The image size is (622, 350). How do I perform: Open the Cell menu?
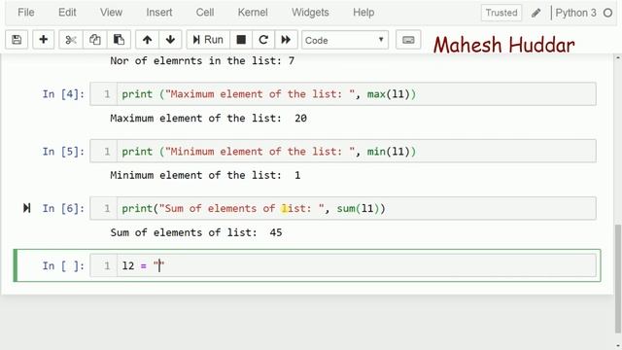click(205, 13)
